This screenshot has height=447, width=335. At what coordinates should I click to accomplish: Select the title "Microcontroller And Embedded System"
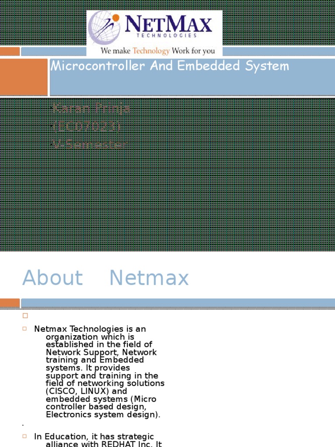pos(170,66)
